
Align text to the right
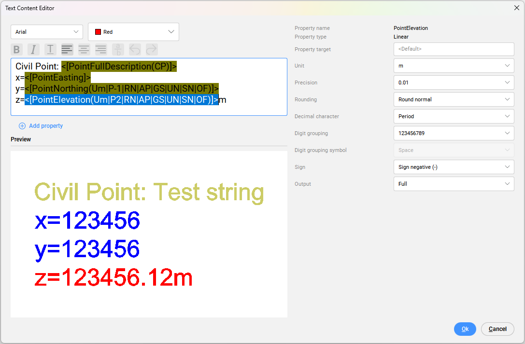coord(101,49)
